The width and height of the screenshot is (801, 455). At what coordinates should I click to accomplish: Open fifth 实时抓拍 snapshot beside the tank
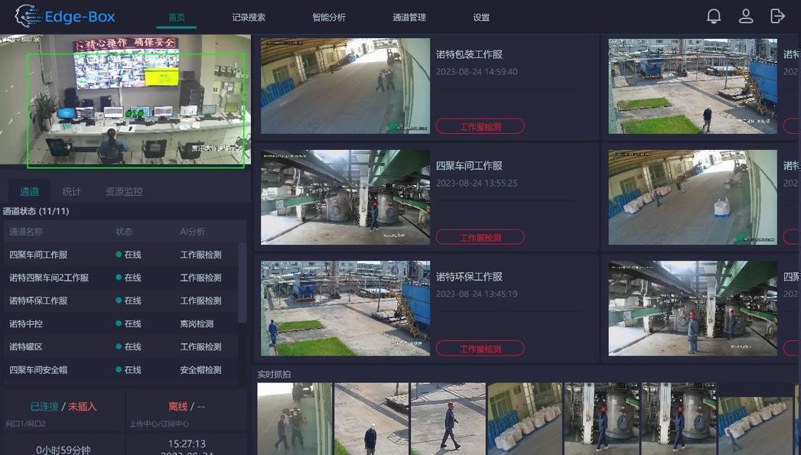pos(602,419)
